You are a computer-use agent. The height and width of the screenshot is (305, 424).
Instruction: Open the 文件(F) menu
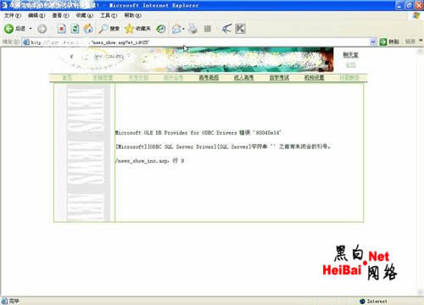(13, 15)
